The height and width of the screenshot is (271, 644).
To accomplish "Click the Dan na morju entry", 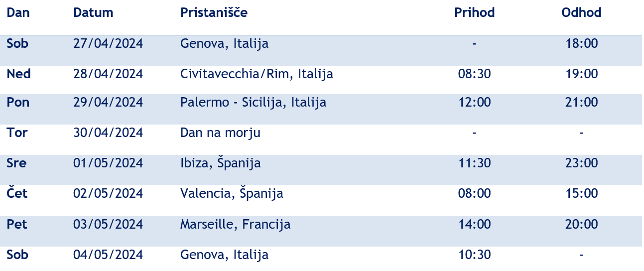I will pos(220,133).
